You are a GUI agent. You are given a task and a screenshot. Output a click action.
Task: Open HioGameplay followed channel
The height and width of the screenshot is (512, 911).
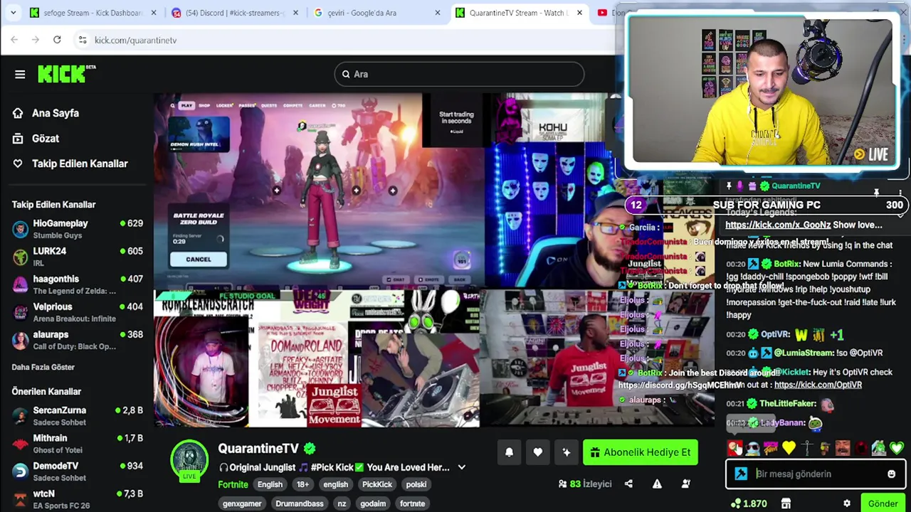click(77, 229)
